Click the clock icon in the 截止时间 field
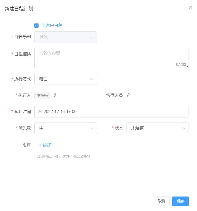This screenshot has height=211, width=197. pos(40,111)
